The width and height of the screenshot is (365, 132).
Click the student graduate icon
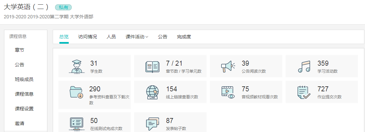[x=77, y=66]
